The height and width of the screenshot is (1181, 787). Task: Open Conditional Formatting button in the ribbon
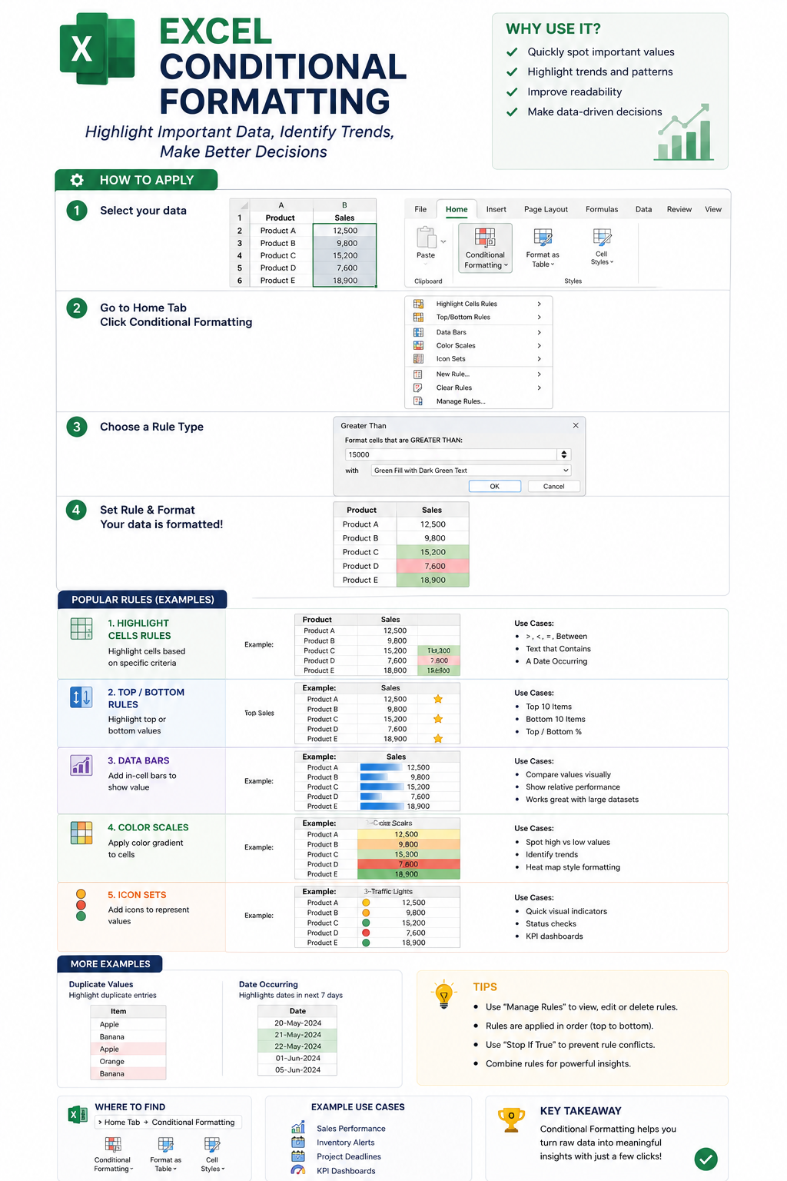tap(485, 248)
